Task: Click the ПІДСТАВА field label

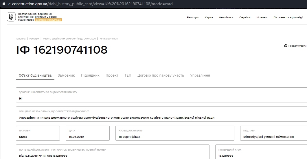Action: click(x=249, y=131)
